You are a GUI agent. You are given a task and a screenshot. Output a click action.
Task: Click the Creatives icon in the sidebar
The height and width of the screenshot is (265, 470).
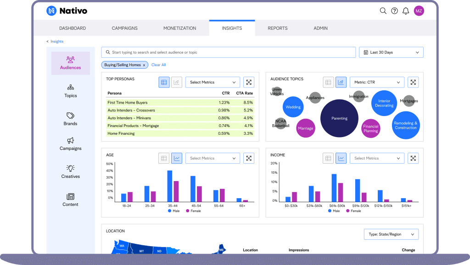[70, 171]
